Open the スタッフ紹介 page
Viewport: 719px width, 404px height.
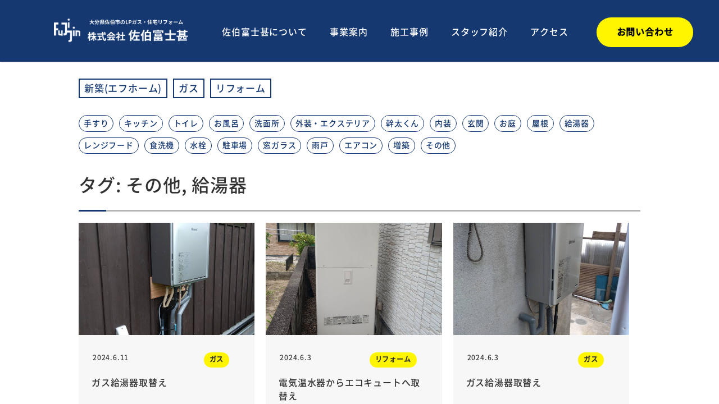tap(479, 32)
